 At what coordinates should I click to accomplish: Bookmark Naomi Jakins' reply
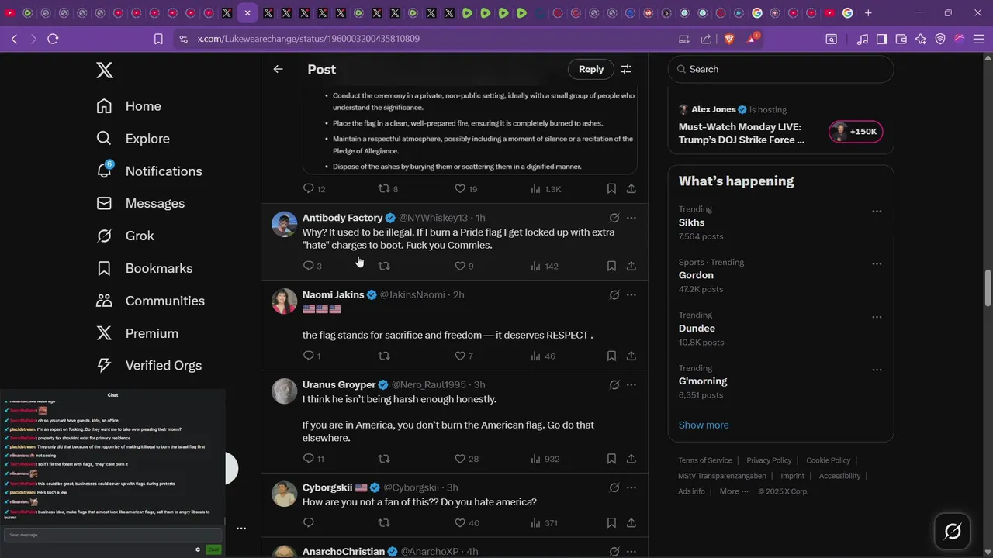tap(611, 356)
